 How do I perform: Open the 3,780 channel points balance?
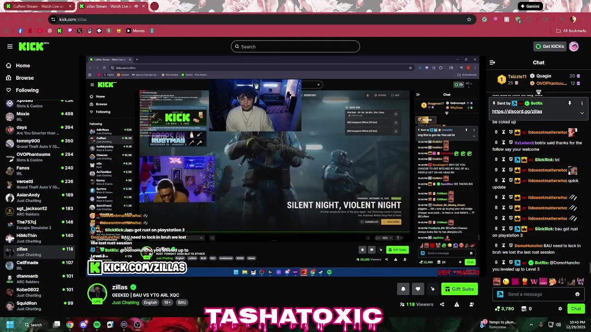pos(504,308)
